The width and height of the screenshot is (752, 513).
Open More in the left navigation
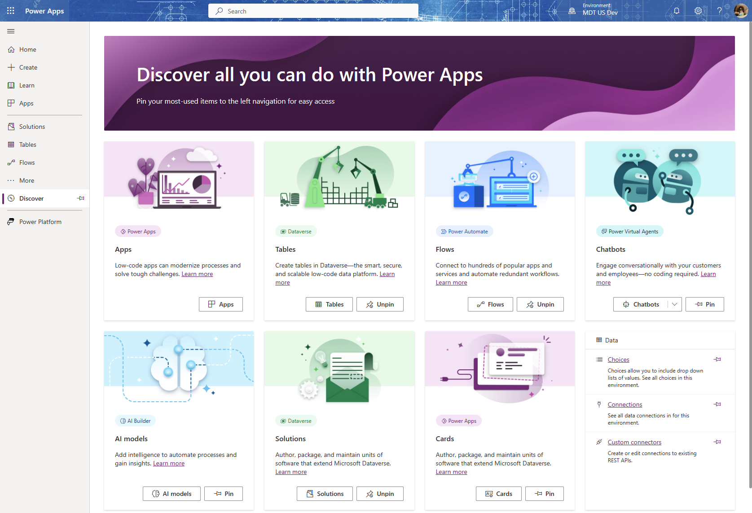(x=45, y=180)
